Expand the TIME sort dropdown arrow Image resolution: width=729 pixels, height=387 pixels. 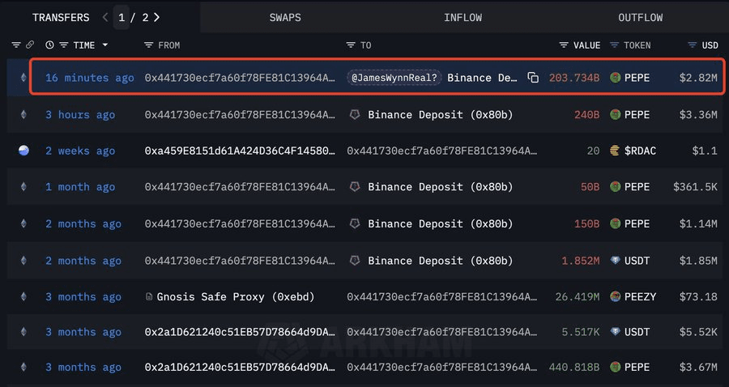click(105, 45)
